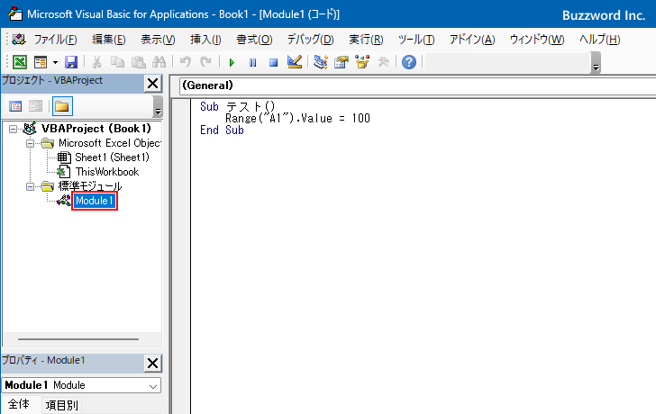The image size is (656, 414).
Task: Click the View Object icon in Project pane
Action: tap(35, 106)
